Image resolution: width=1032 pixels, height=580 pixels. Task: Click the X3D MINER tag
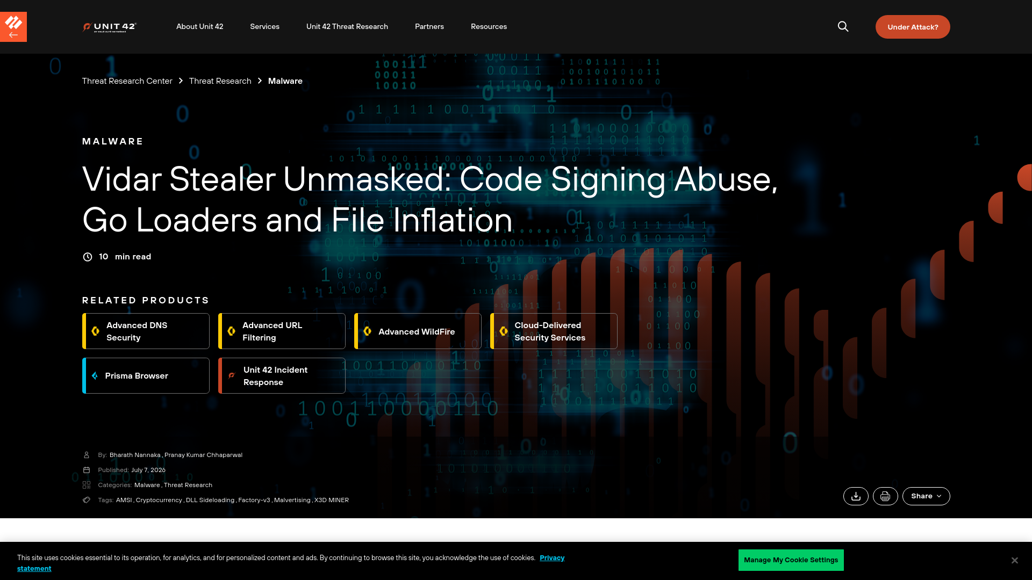332,500
